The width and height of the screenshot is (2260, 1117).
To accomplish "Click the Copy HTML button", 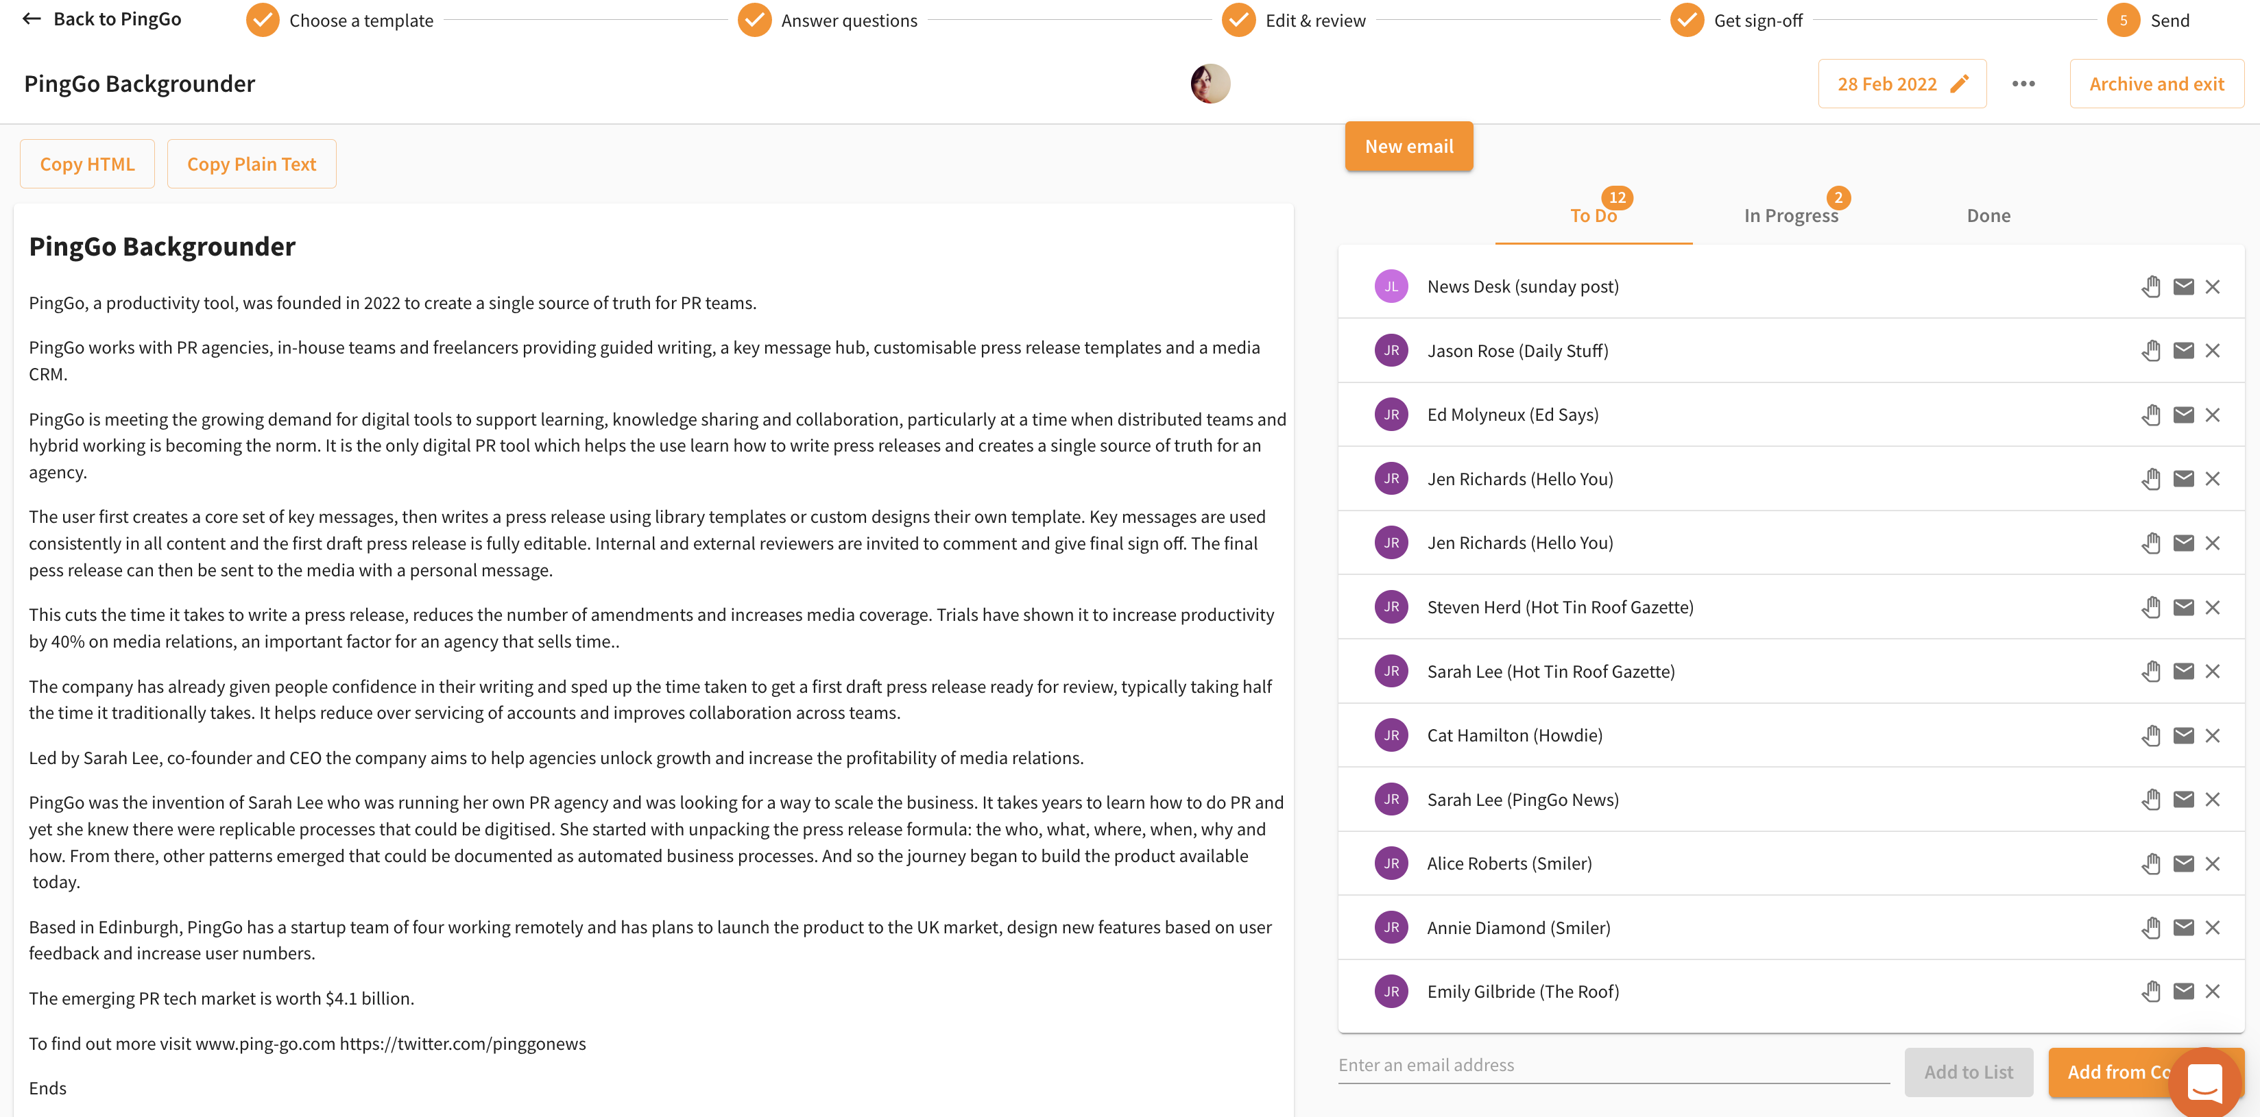I will (87, 163).
